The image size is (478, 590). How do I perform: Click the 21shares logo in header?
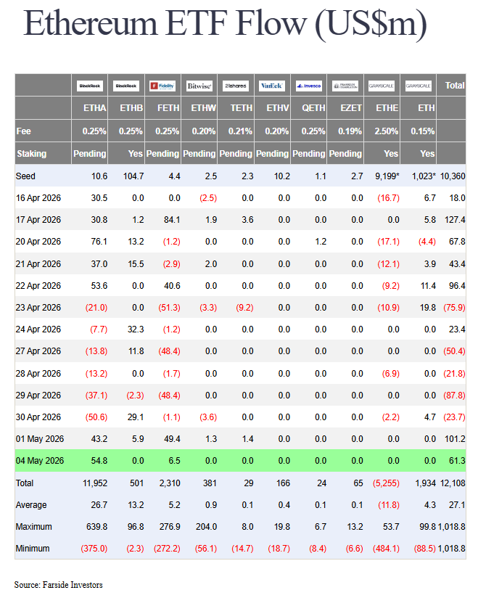[x=236, y=86]
